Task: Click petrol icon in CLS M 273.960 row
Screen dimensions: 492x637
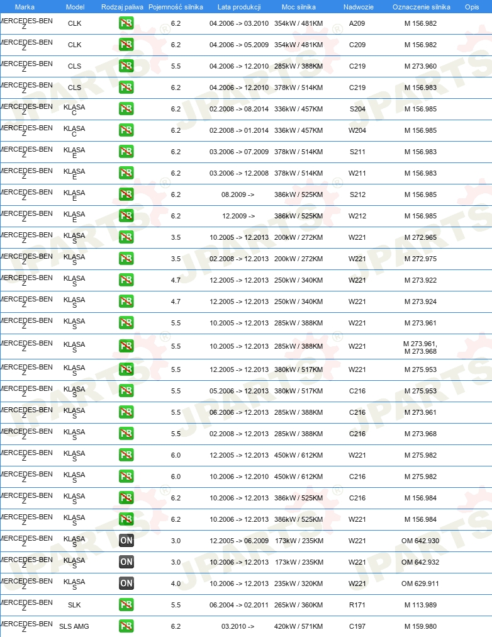Action: point(126,66)
